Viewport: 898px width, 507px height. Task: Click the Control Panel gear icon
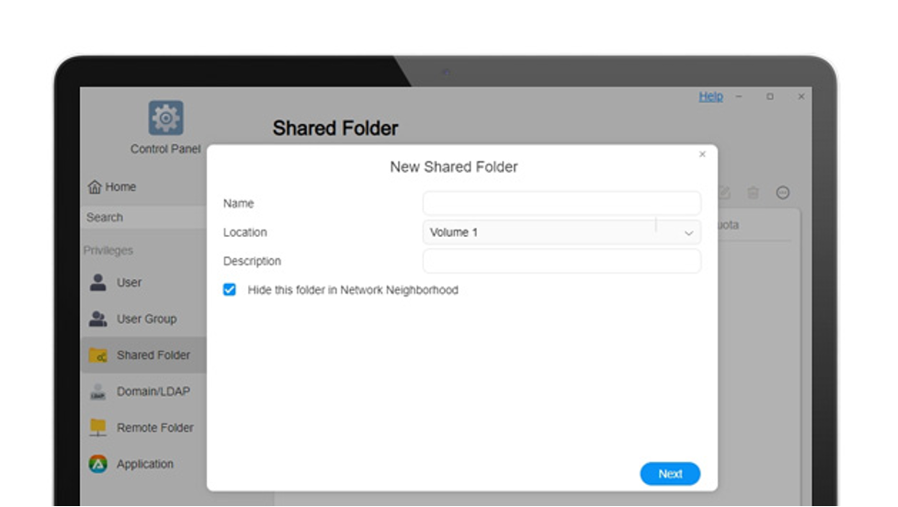tap(166, 118)
